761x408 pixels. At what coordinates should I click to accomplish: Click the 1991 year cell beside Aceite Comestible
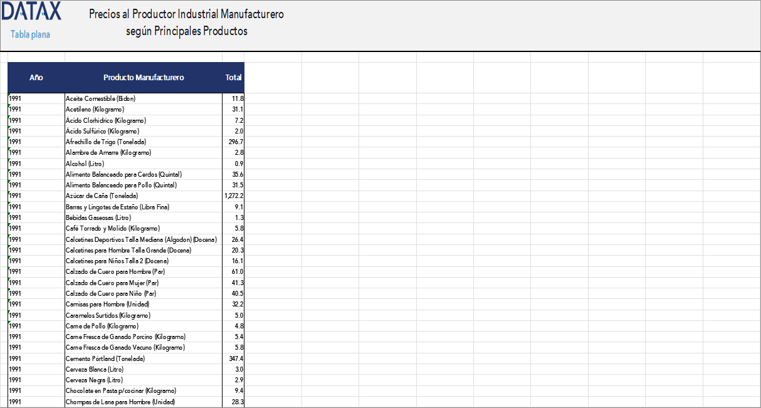coord(36,98)
